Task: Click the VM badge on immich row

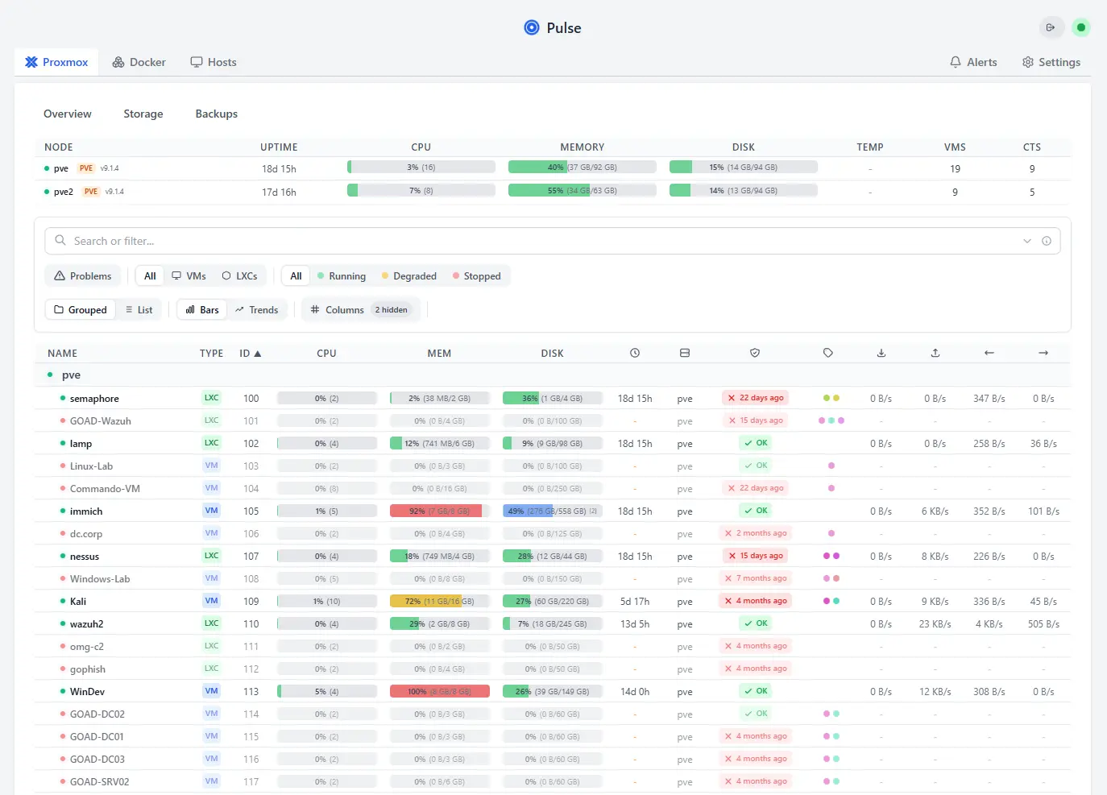Action: (211, 511)
